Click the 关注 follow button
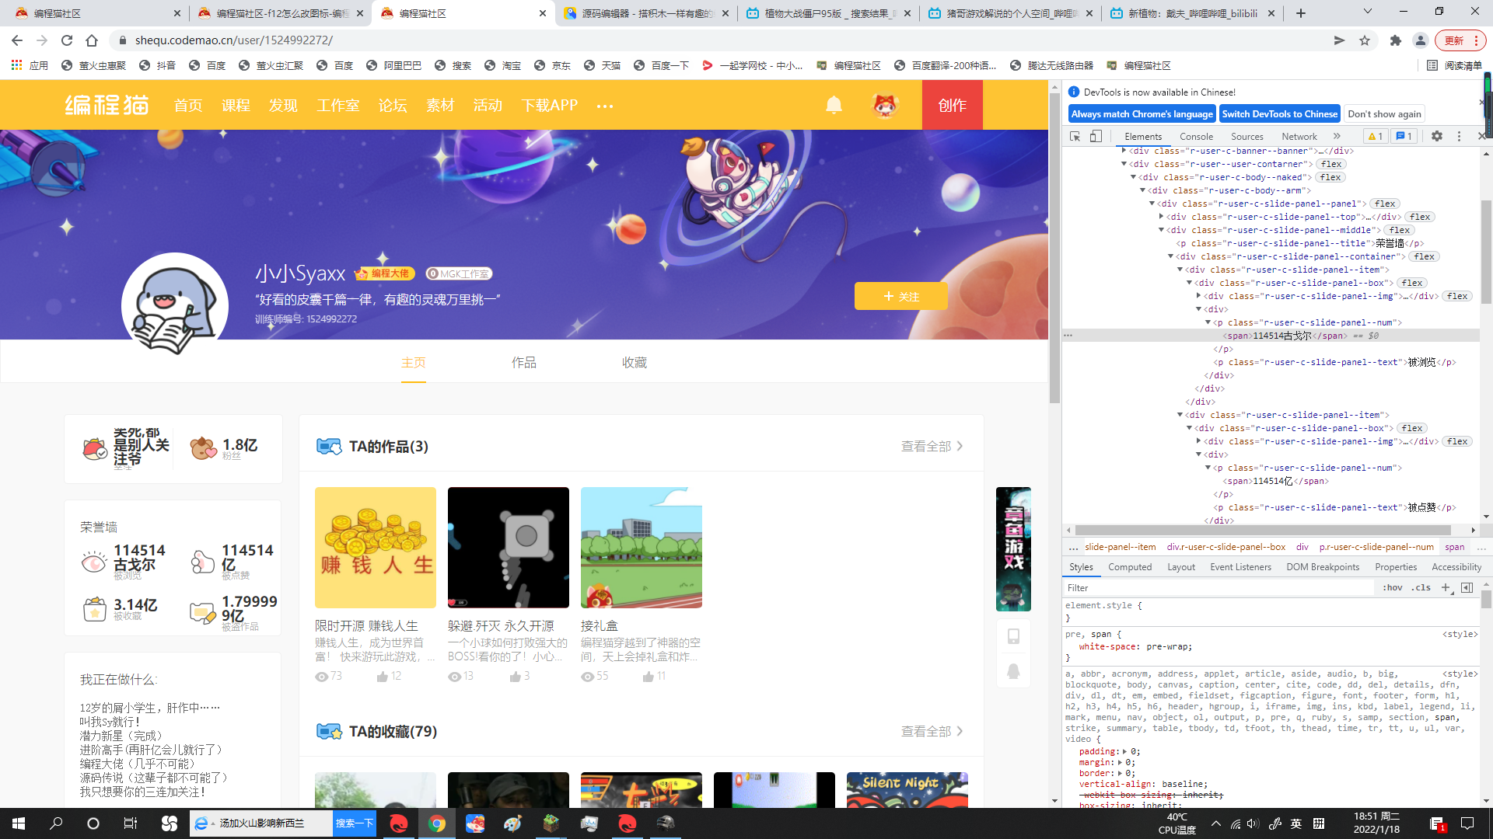 click(900, 296)
